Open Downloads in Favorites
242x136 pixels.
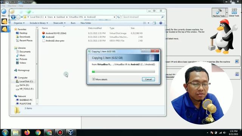tap(25, 37)
